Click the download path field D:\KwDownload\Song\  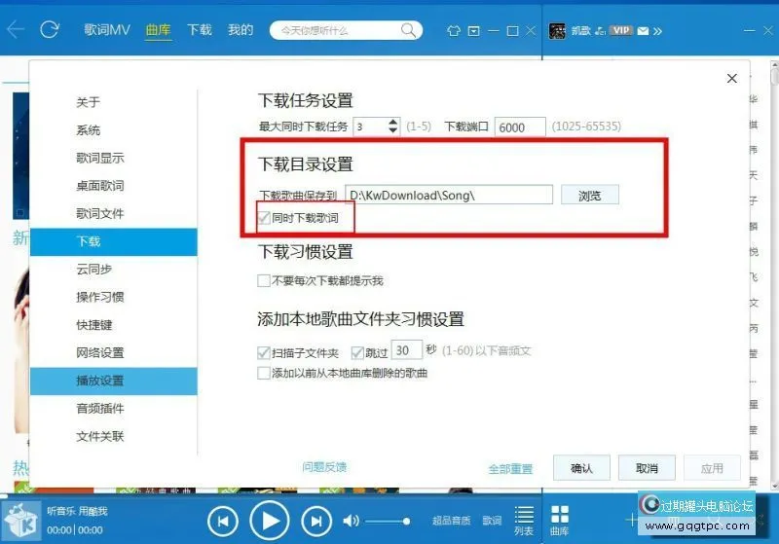[449, 195]
